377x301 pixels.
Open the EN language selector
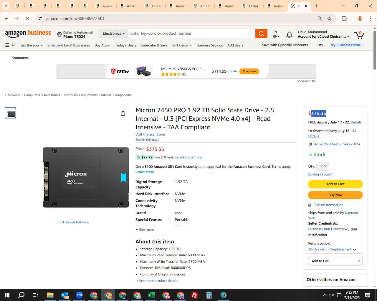(x=276, y=34)
